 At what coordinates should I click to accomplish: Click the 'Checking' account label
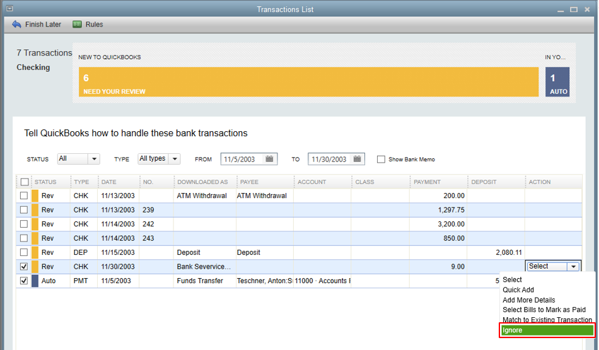pyautogui.click(x=33, y=67)
